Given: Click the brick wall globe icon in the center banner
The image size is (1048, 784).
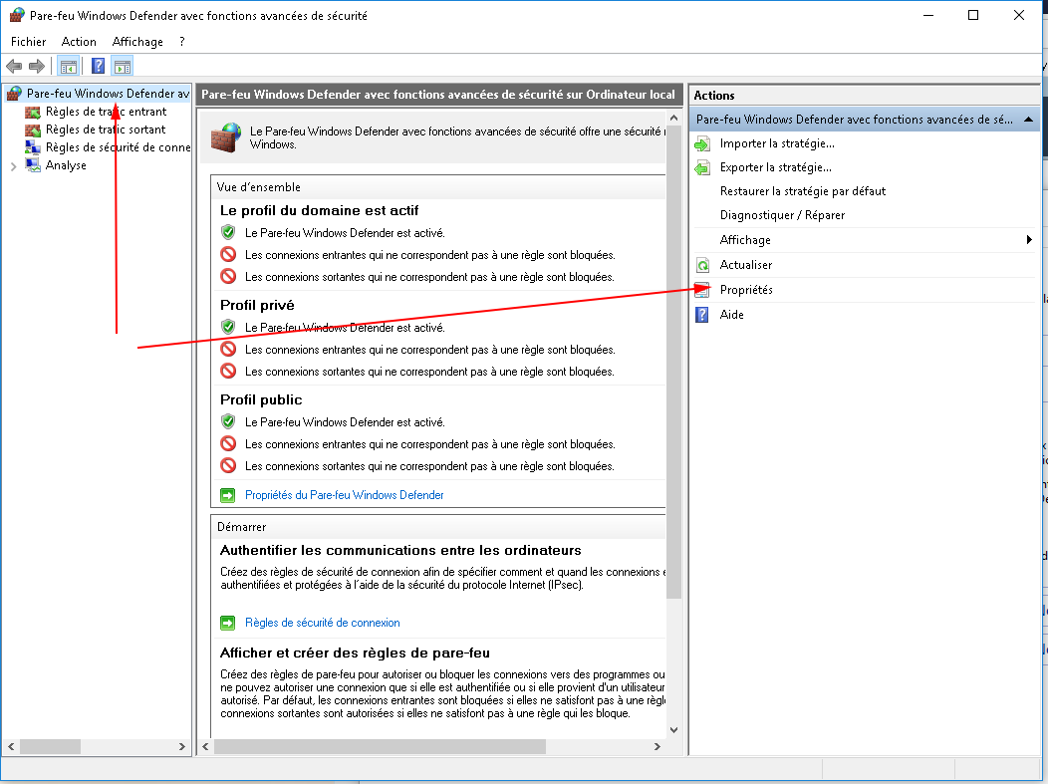Looking at the screenshot, I should tap(226, 137).
